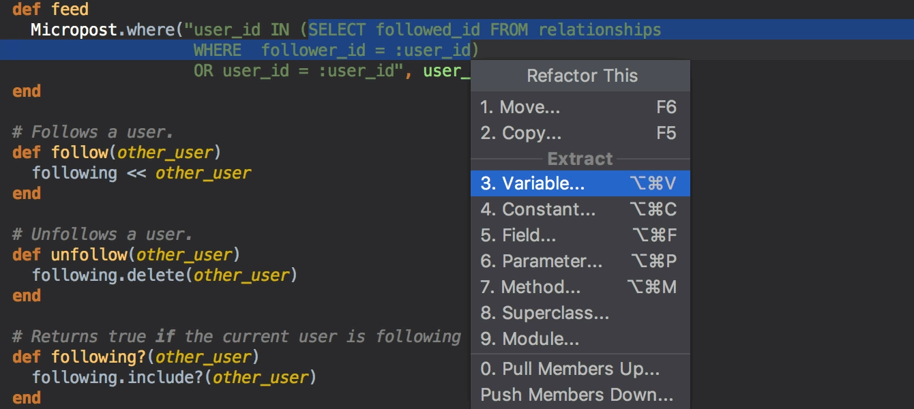Screen dimensions: 914x409
Task: Click the 'def feed' method name
Action: (70, 10)
